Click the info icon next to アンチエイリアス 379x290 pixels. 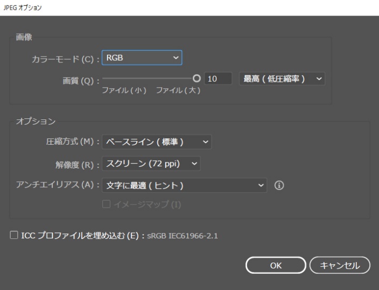279,186
